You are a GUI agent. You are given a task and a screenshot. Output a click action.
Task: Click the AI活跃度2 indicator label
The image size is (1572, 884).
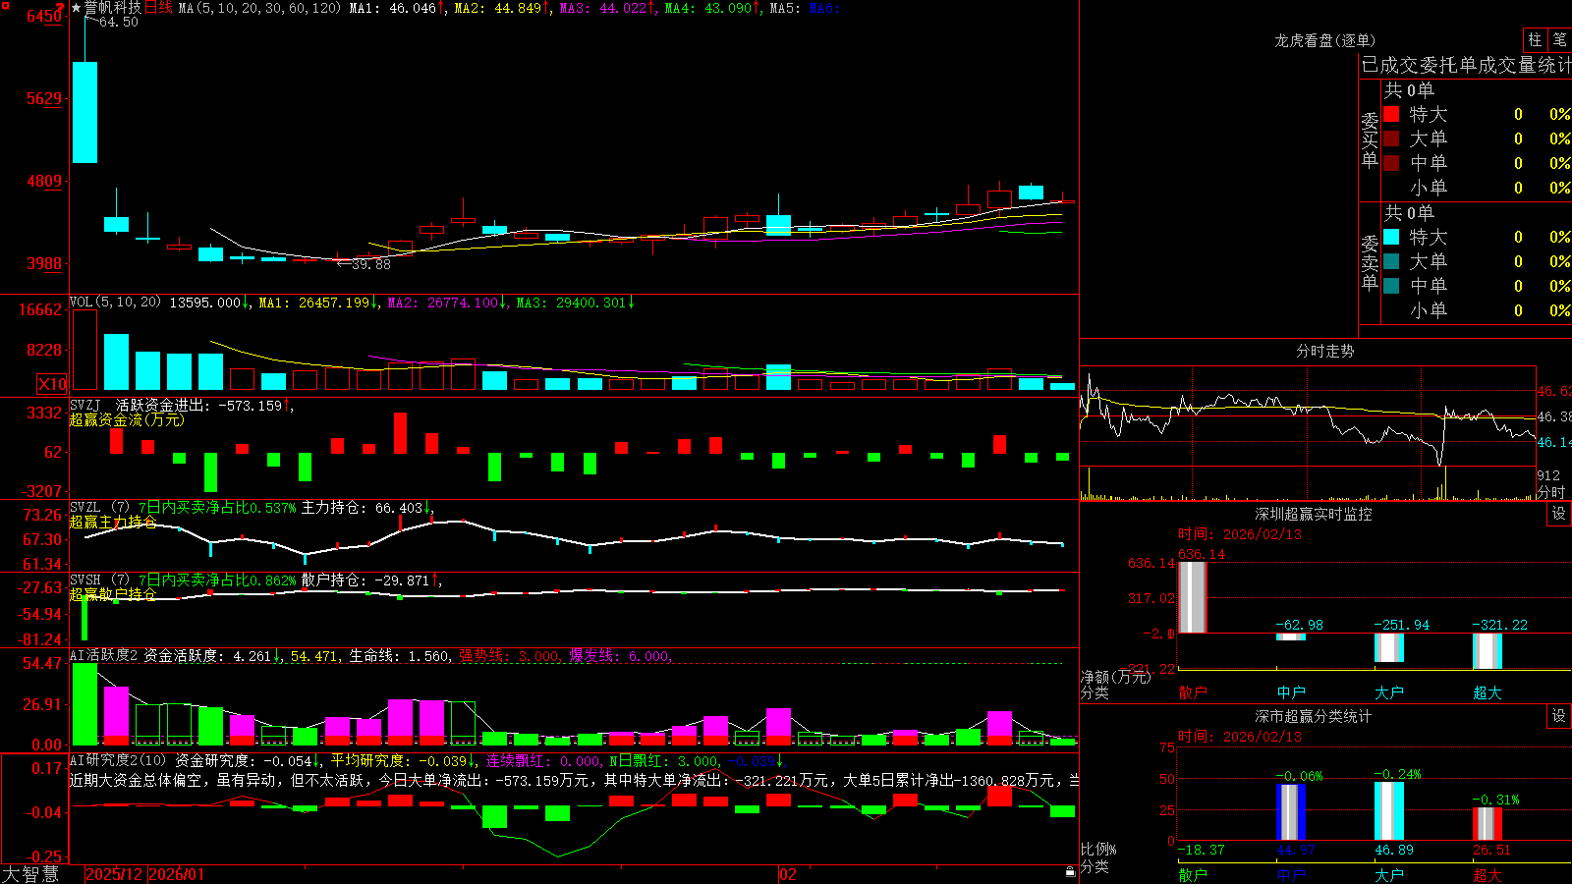(x=103, y=655)
